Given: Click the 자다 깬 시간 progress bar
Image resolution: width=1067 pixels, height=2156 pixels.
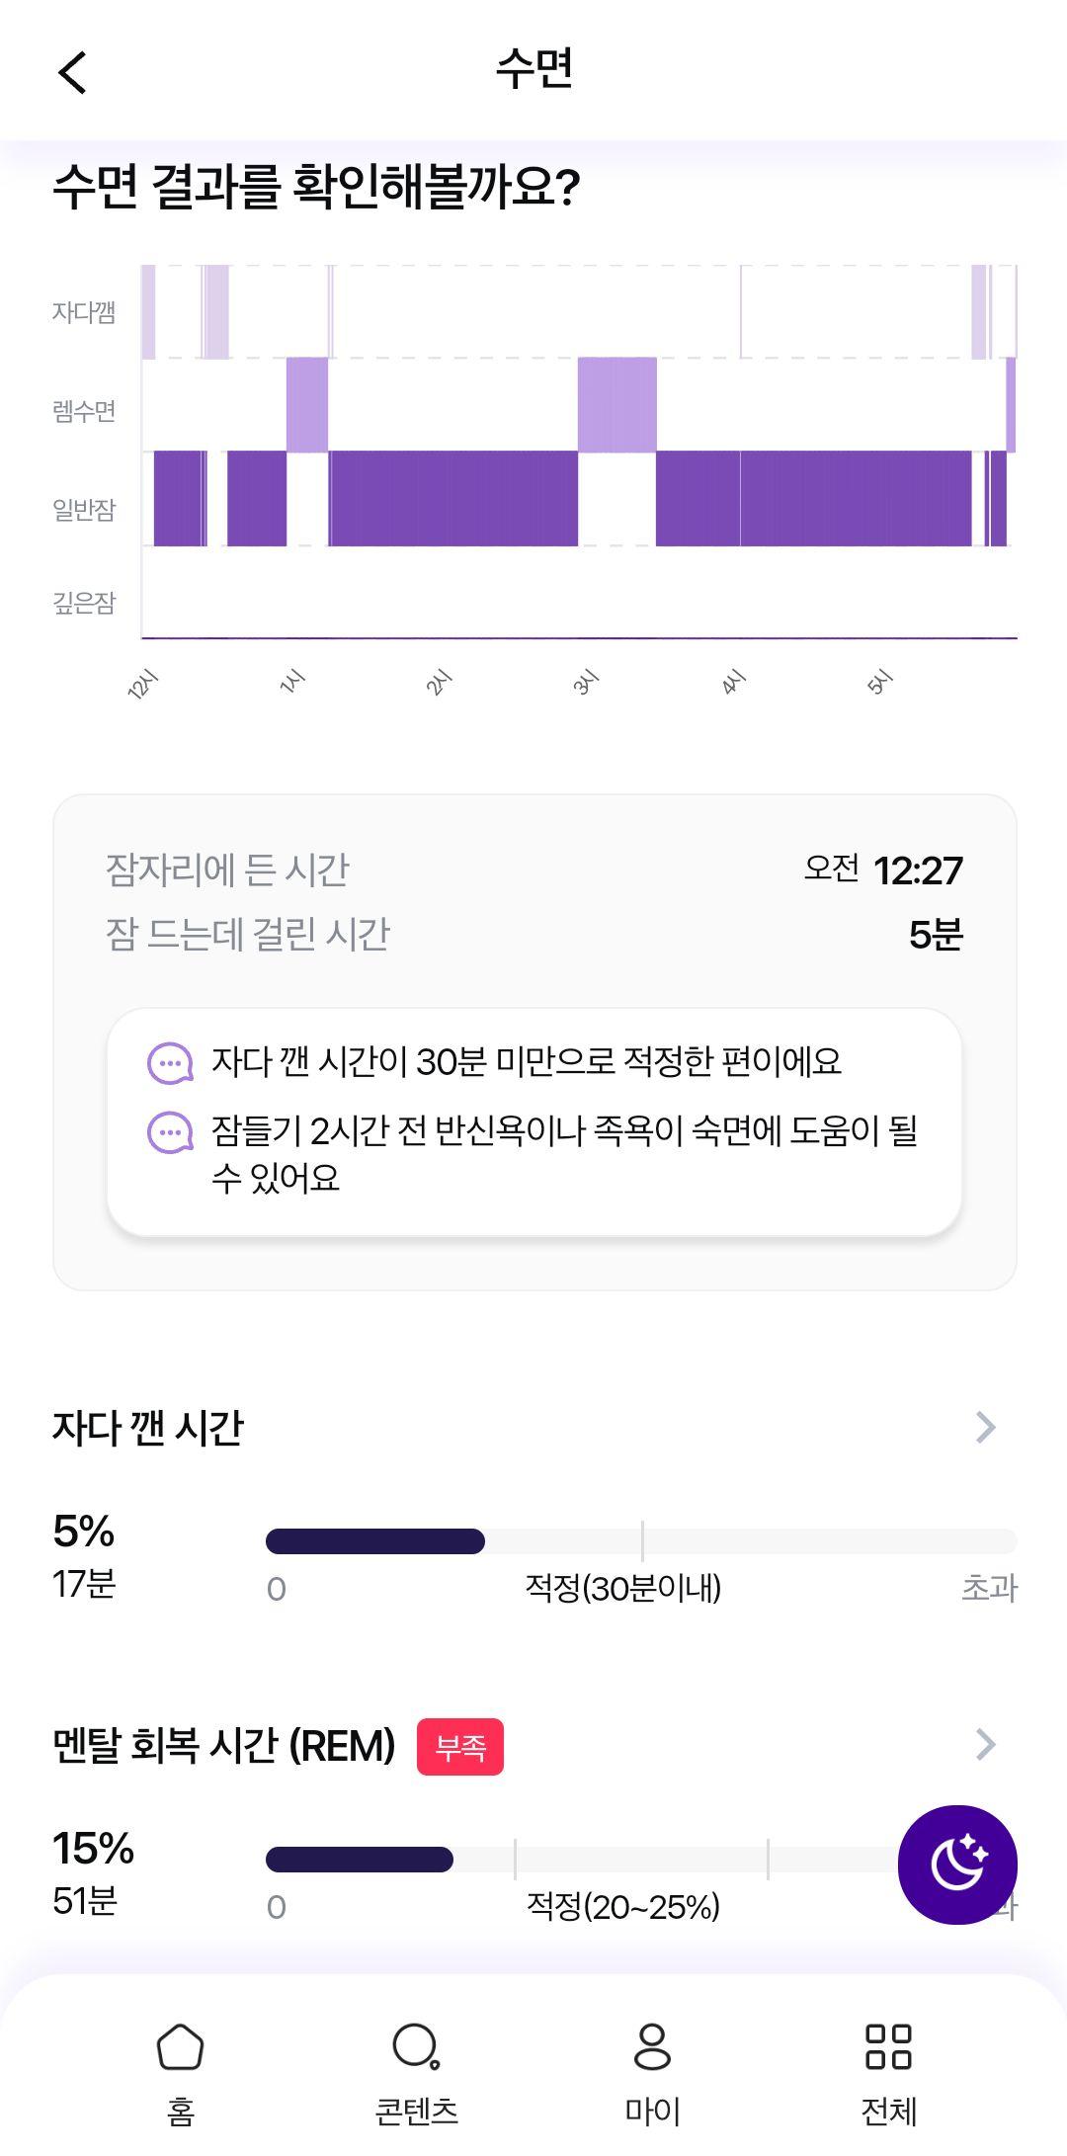Looking at the screenshot, I should click(641, 1541).
